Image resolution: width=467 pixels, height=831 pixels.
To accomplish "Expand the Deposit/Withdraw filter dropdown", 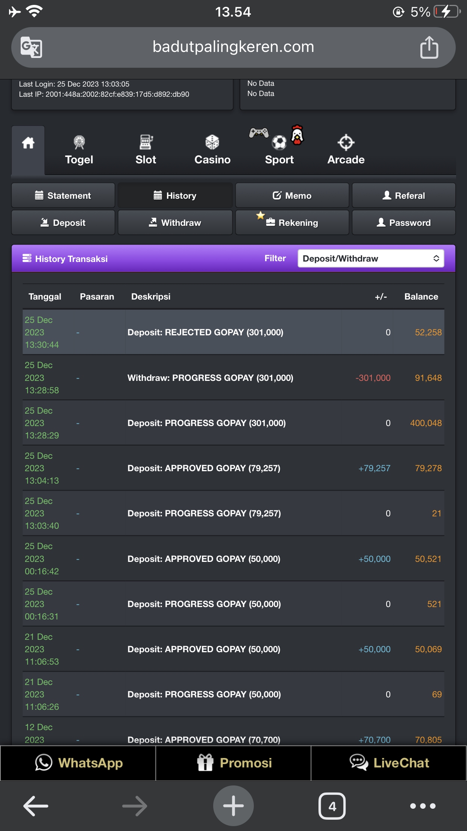I will [371, 259].
